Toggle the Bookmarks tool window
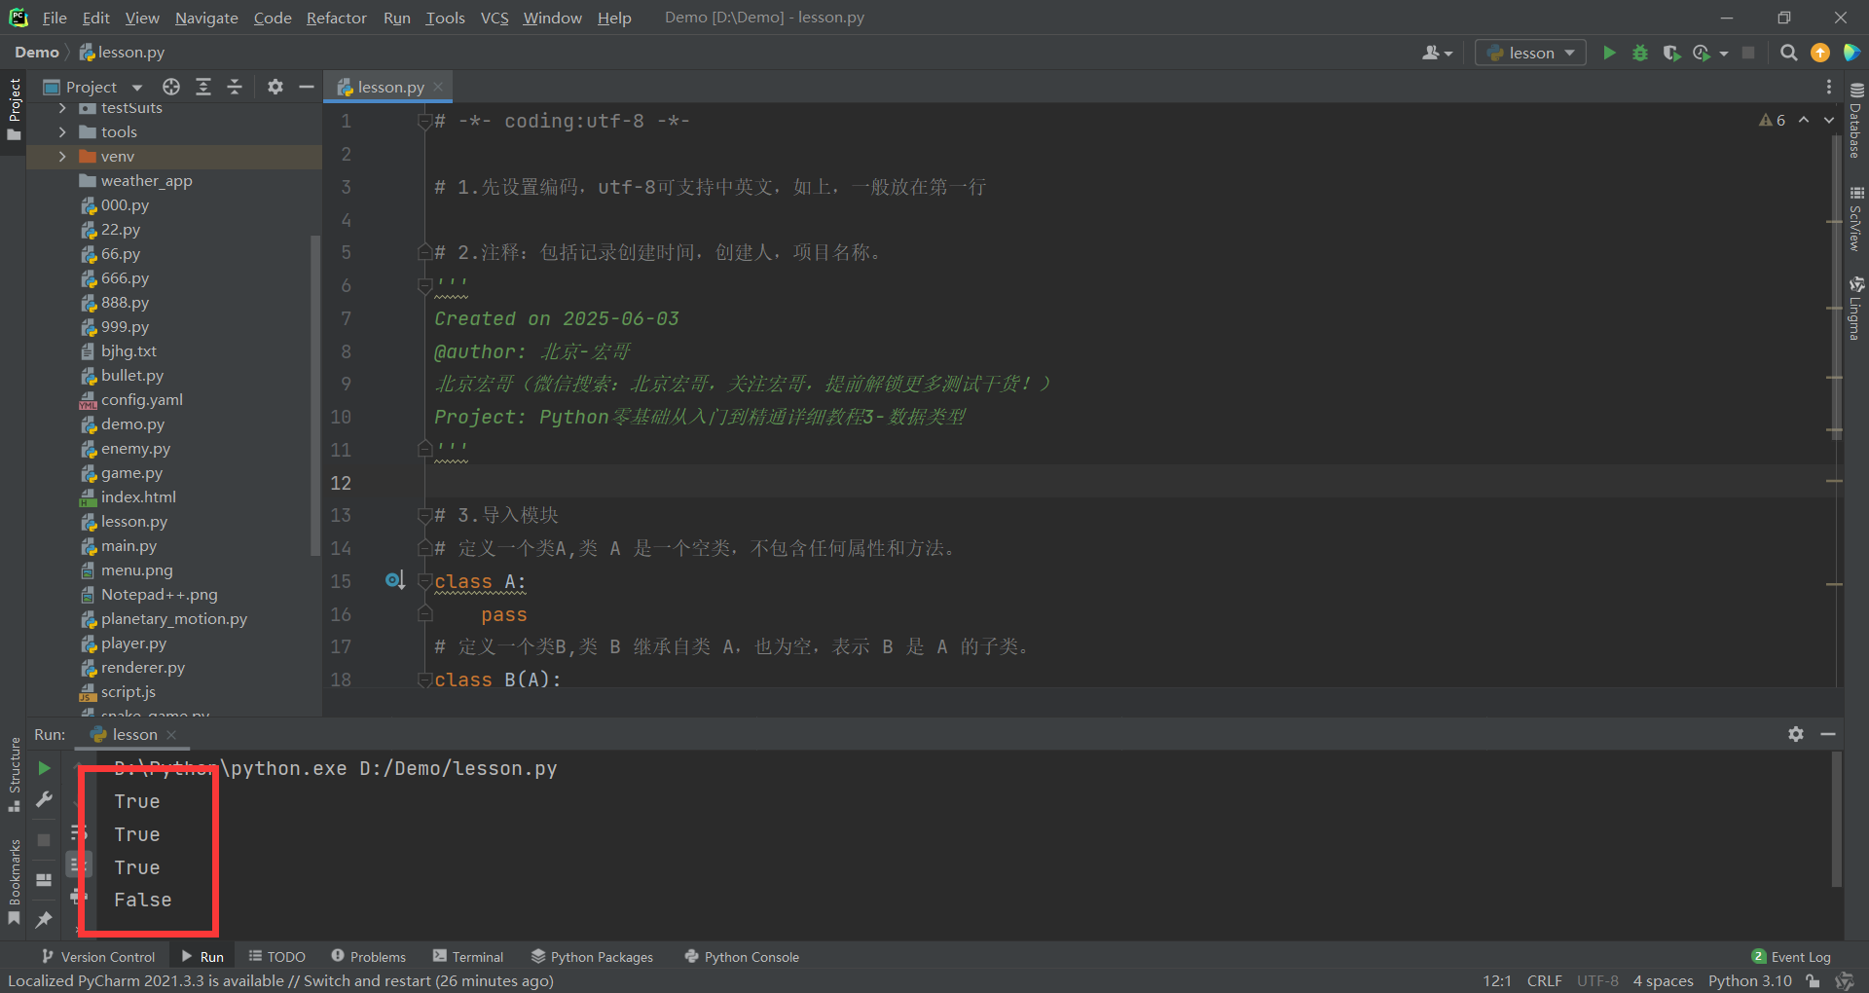The width and height of the screenshot is (1869, 993). tap(14, 881)
